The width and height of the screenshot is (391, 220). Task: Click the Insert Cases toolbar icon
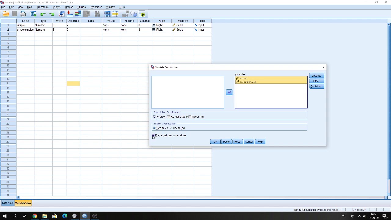(107, 14)
